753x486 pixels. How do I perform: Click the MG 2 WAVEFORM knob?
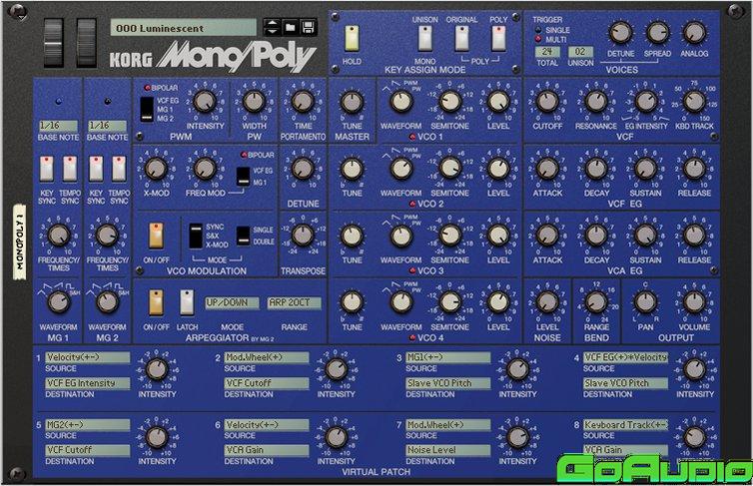pos(107,302)
